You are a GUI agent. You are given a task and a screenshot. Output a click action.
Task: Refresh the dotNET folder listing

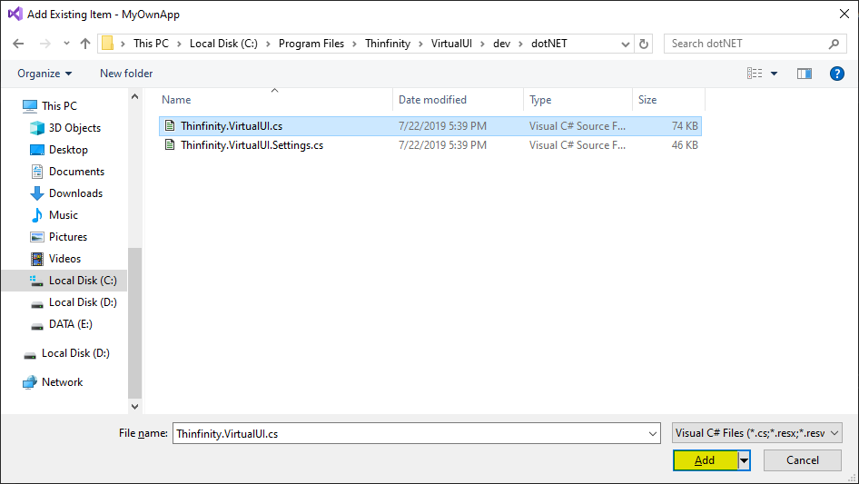(x=644, y=44)
